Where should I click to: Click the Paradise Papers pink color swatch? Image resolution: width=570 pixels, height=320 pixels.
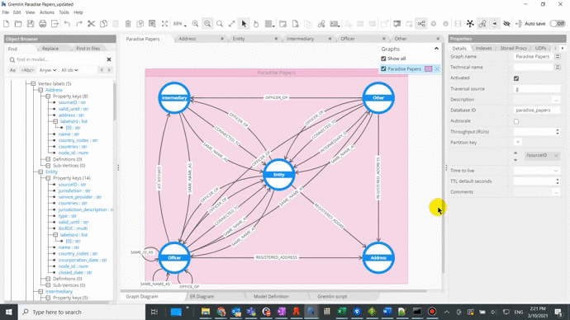(428, 68)
